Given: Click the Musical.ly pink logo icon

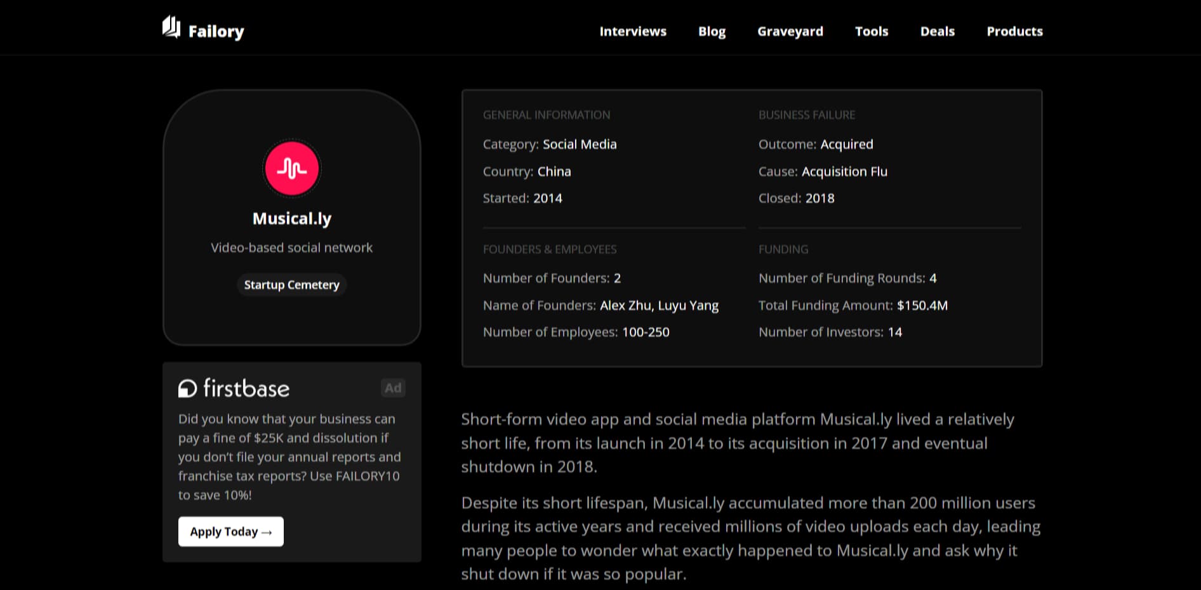Looking at the screenshot, I should point(291,167).
